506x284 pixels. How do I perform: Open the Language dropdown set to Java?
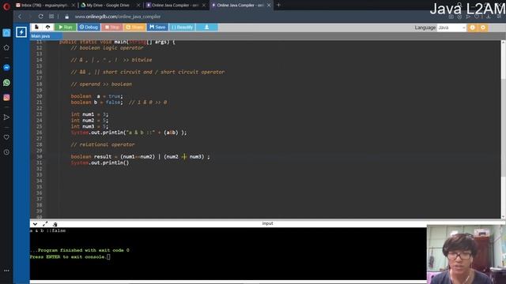451,28
